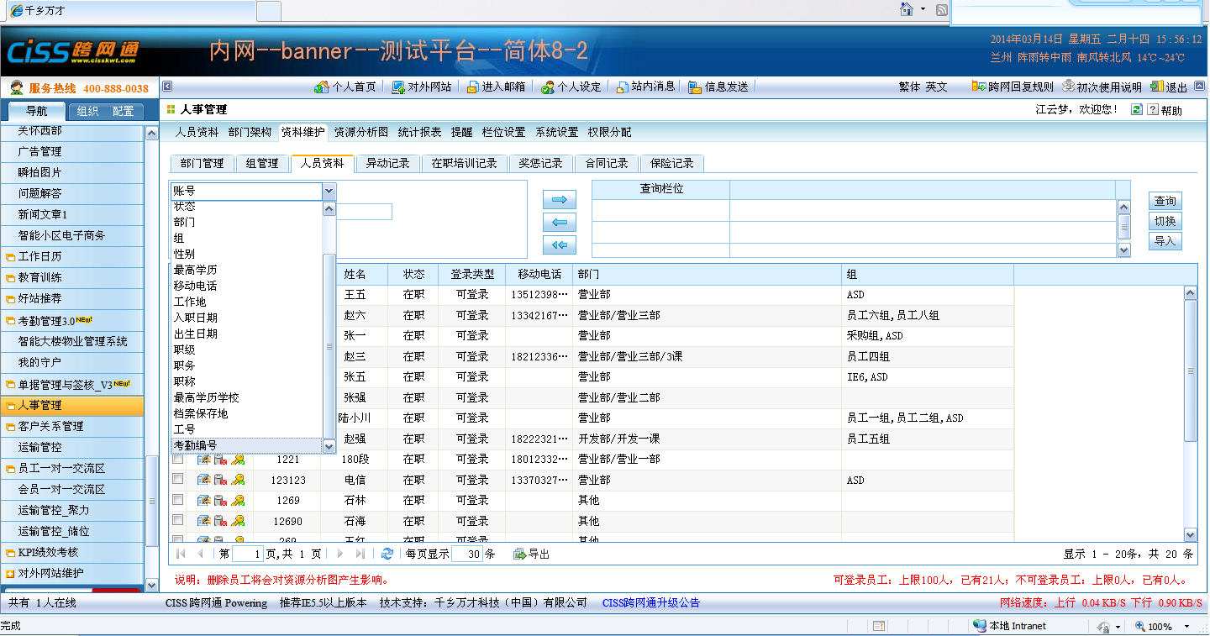Open 个人首页 home icon in toolbar
Image resolution: width=1210 pixels, height=636 pixels.
pos(321,87)
